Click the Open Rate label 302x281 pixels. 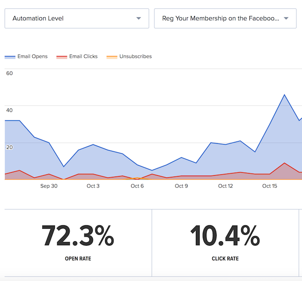point(78,259)
